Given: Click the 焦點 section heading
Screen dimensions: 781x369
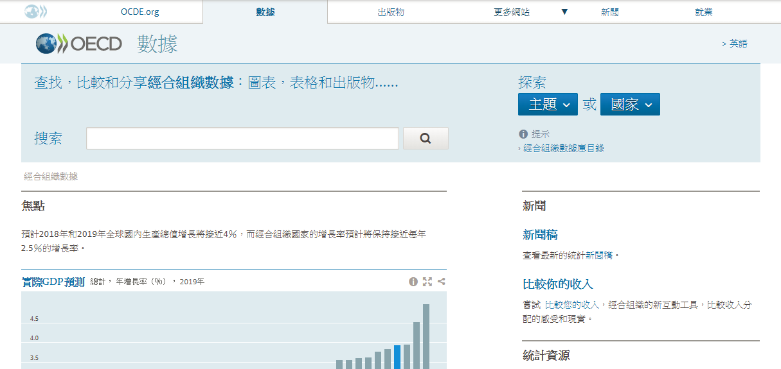Looking at the screenshot, I should click(x=33, y=206).
